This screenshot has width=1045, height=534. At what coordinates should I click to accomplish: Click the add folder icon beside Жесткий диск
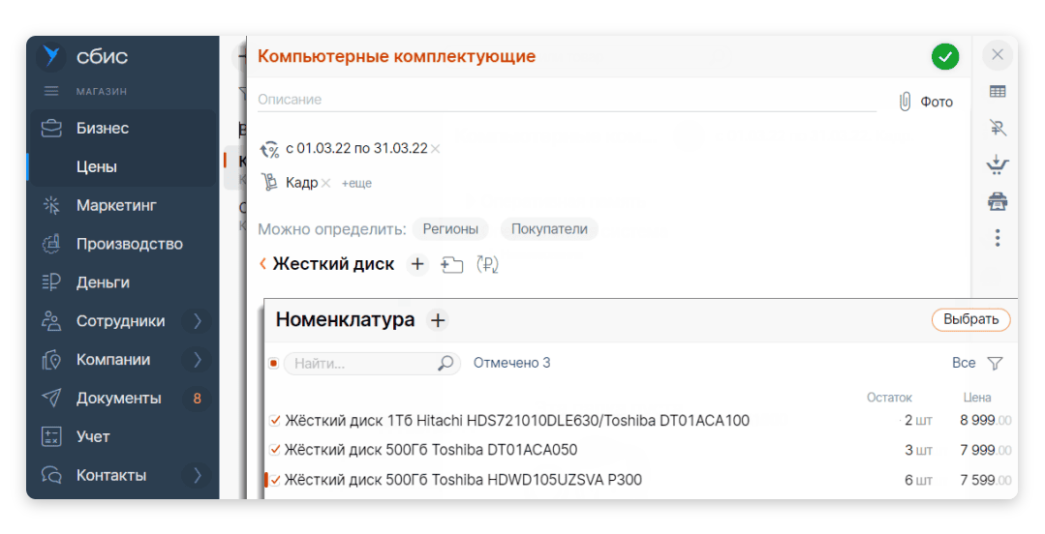[x=451, y=264]
